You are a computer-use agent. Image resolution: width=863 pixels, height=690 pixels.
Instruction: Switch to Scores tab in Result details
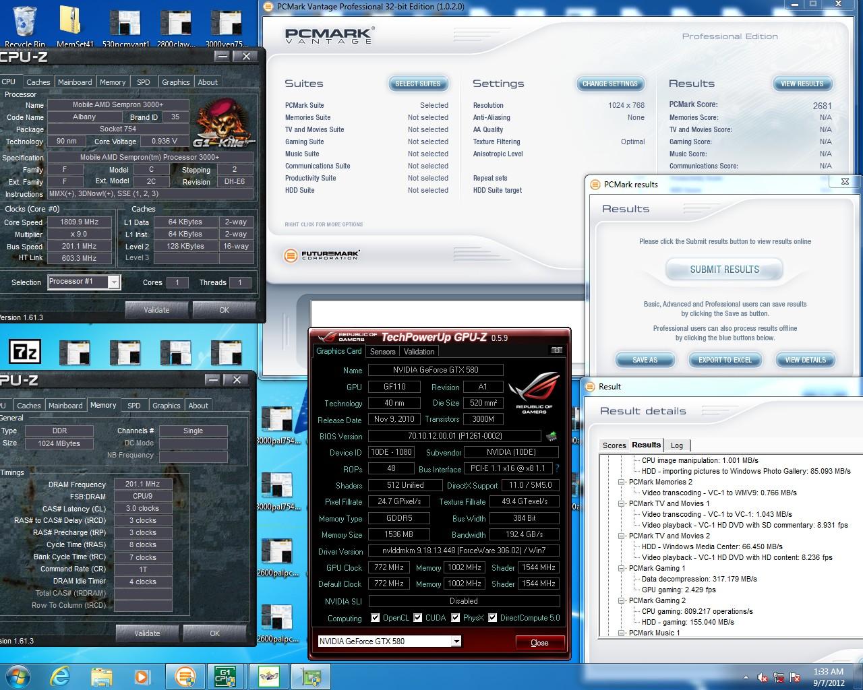coord(614,445)
